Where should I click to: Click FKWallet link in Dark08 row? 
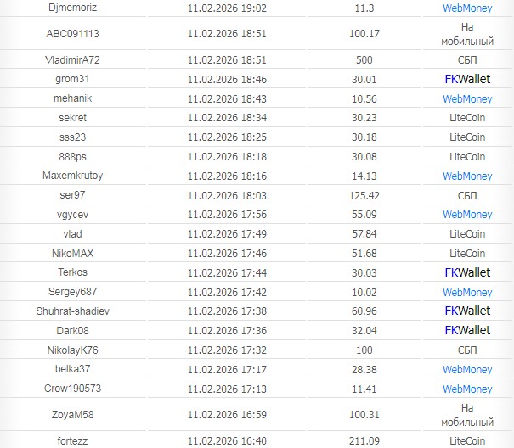click(466, 330)
